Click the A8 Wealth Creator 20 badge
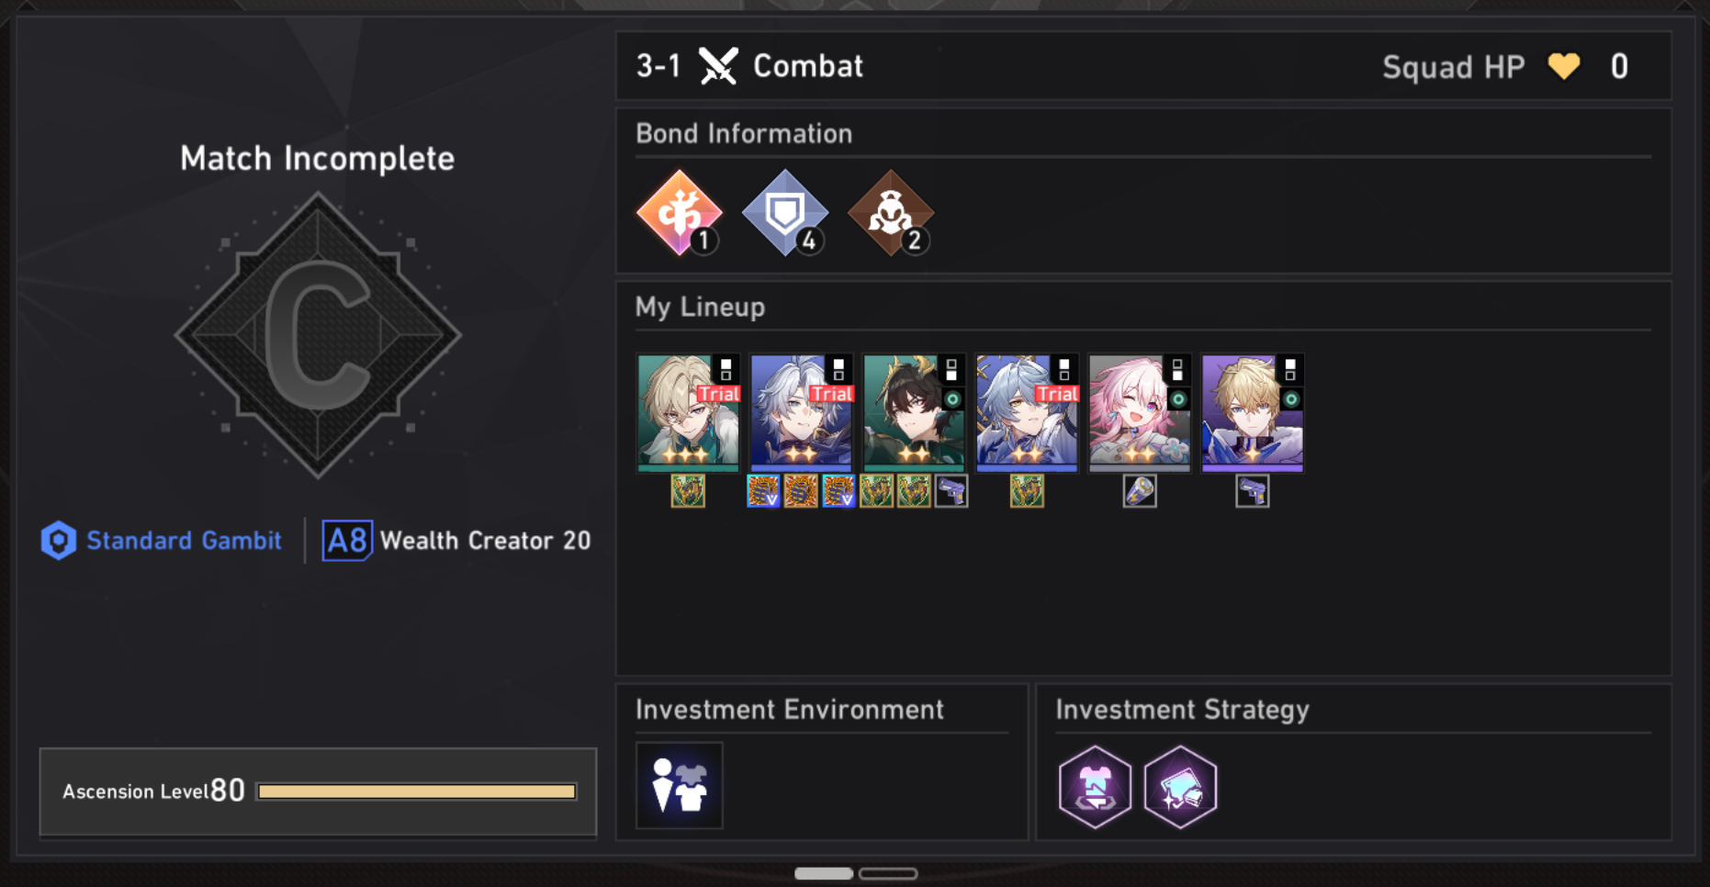 456,540
